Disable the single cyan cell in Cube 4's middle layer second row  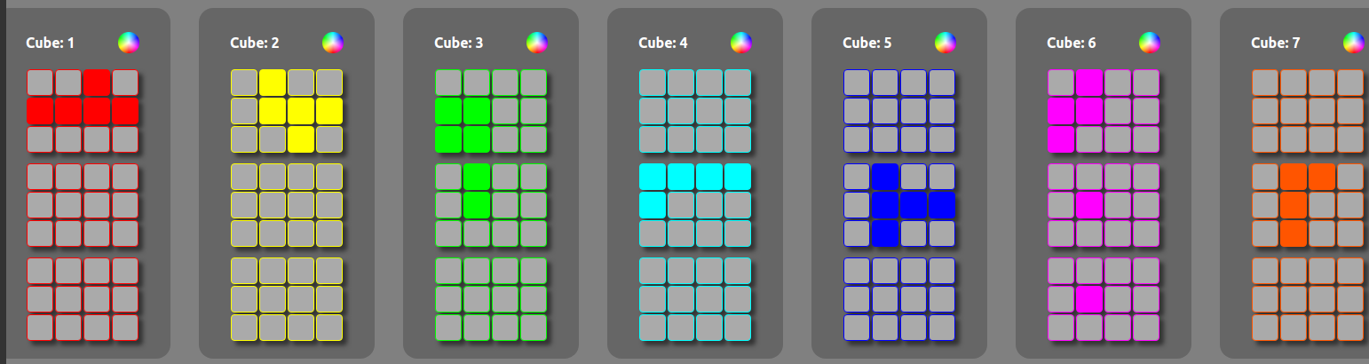tap(653, 205)
